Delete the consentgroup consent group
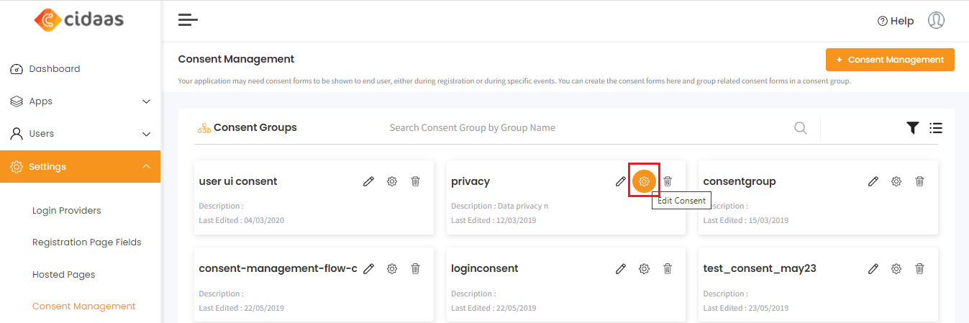969x323 pixels. coord(919,181)
